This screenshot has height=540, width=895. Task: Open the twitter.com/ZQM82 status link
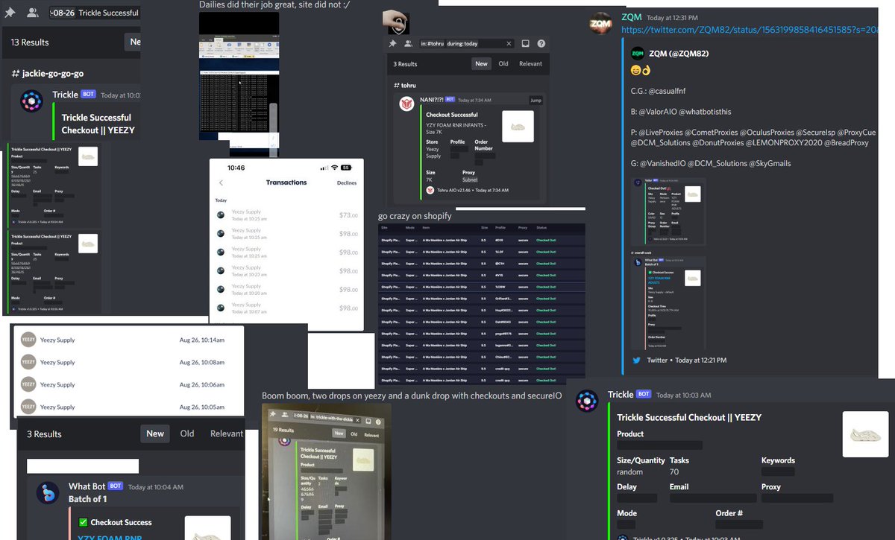coord(750,30)
